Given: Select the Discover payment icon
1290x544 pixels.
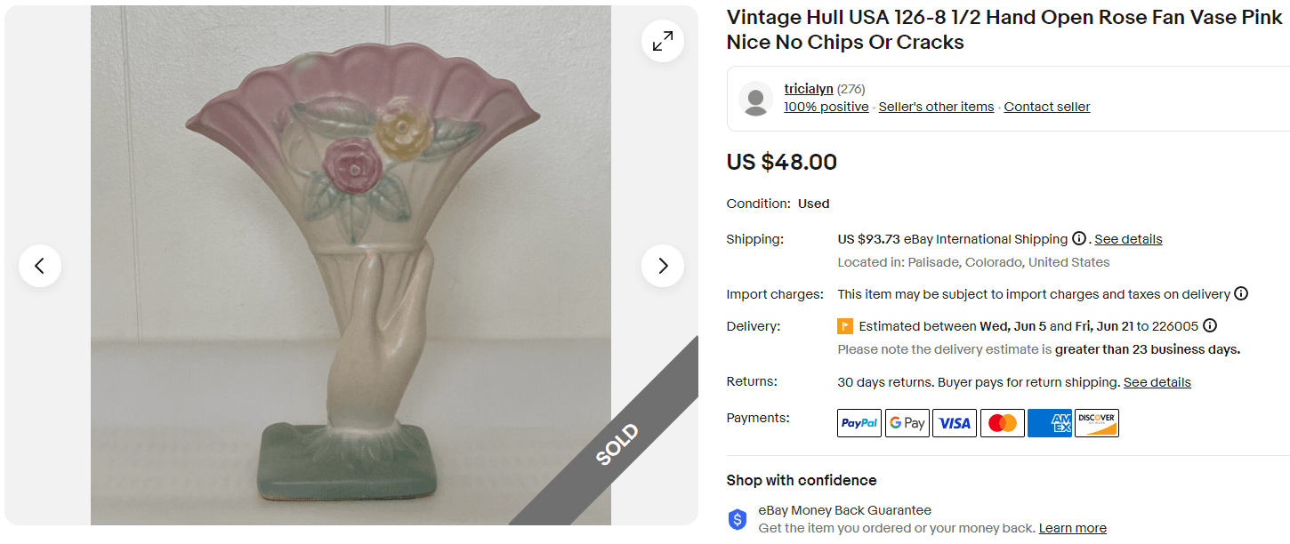Looking at the screenshot, I should pyautogui.click(x=1096, y=422).
